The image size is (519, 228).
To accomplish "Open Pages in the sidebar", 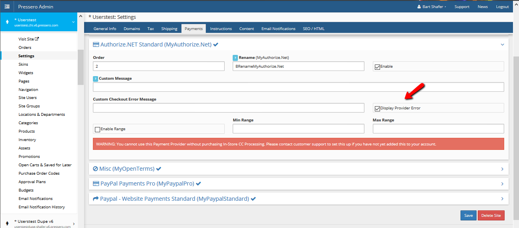I will (x=24, y=81).
